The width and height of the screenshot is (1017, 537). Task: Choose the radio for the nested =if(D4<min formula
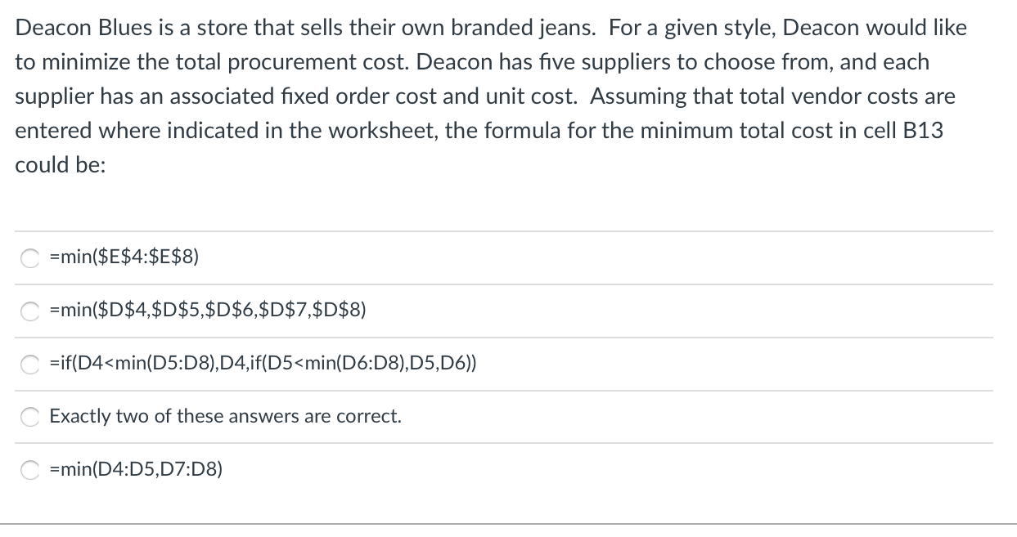tap(31, 365)
